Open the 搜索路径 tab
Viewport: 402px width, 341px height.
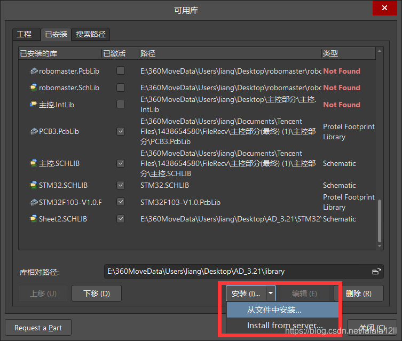pyautogui.click(x=91, y=34)
